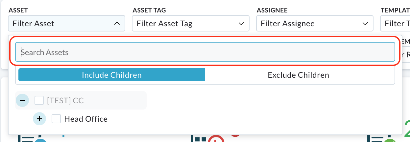
Task: Tick the [TEST] CC checkbox
Action: click(x=39, y=100)
